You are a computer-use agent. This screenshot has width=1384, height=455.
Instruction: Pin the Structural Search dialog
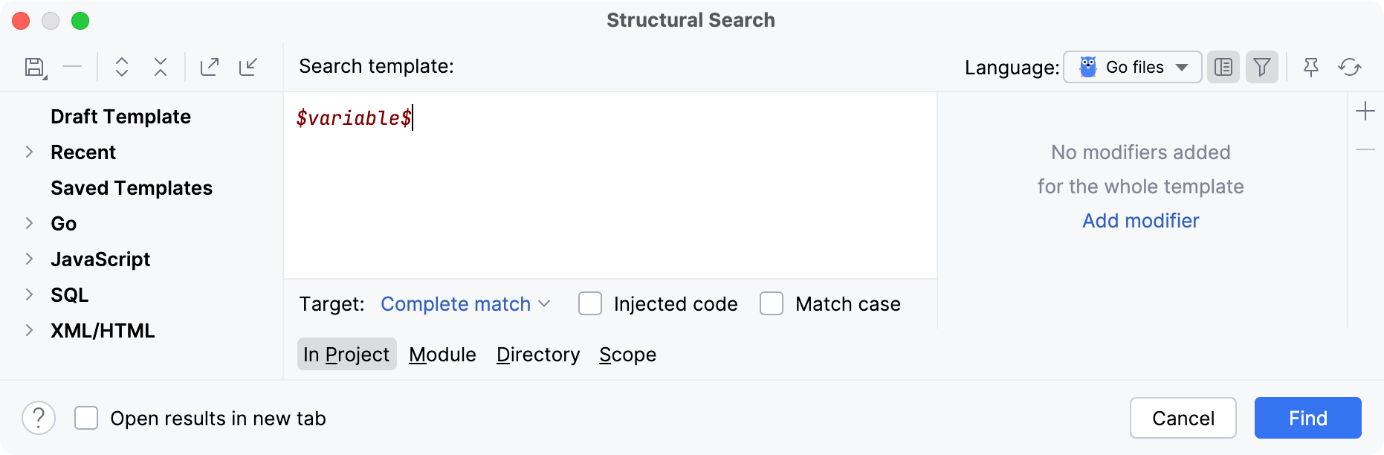click(x=1310, y=67)
